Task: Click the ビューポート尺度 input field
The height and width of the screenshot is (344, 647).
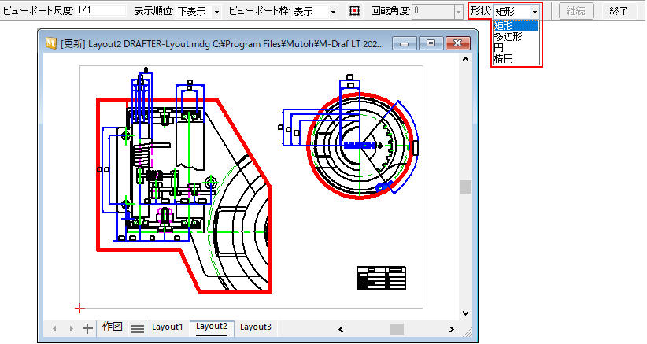Action: (x=101, y=11)
